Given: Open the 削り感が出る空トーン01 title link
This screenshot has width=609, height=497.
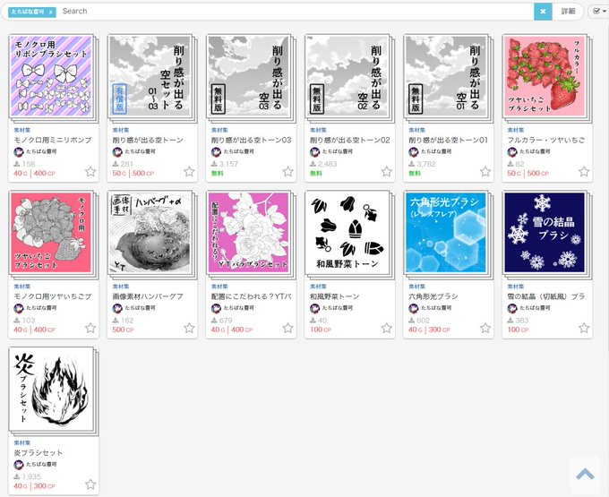Looking at the screenshot, I should pyautogui.click(x=448, y=141).
